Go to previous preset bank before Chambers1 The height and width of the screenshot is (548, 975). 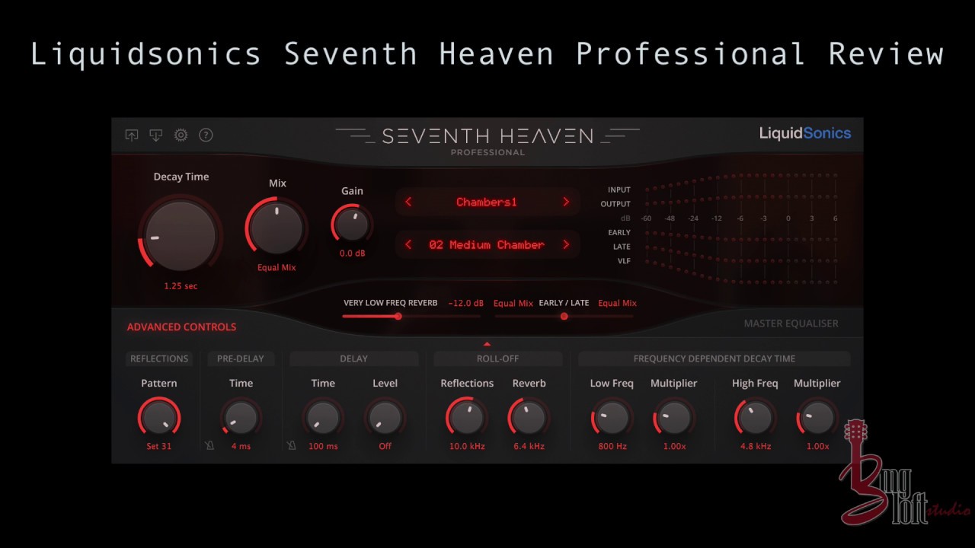(408, 202)
